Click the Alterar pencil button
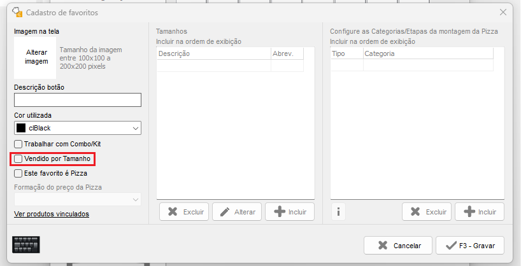This screenshot has height=266, width=521. pyautogui.click(x=237, y=212)
